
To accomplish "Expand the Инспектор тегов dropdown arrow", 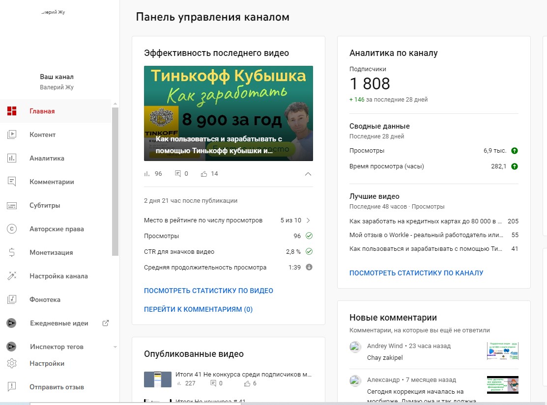I will click(115, 347).
